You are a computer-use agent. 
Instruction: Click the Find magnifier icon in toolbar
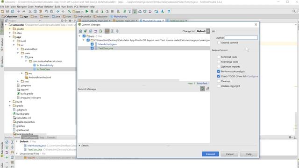(x=47, y=11)
